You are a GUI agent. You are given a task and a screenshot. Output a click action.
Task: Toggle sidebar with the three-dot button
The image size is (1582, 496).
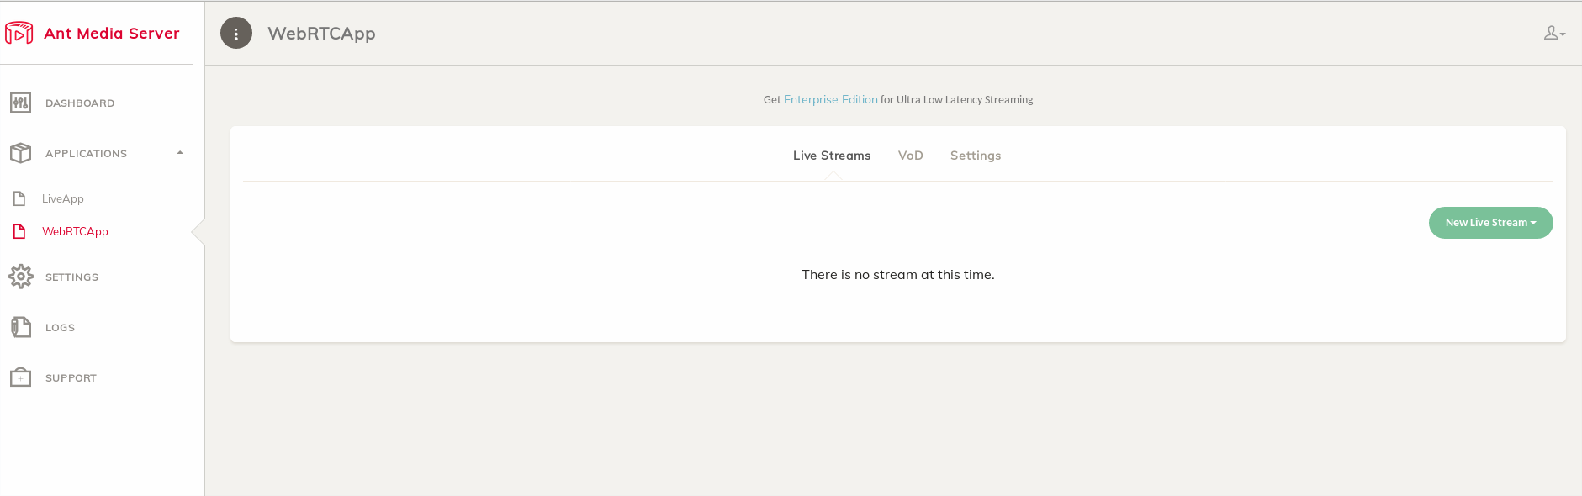click(x=236, y=34)
